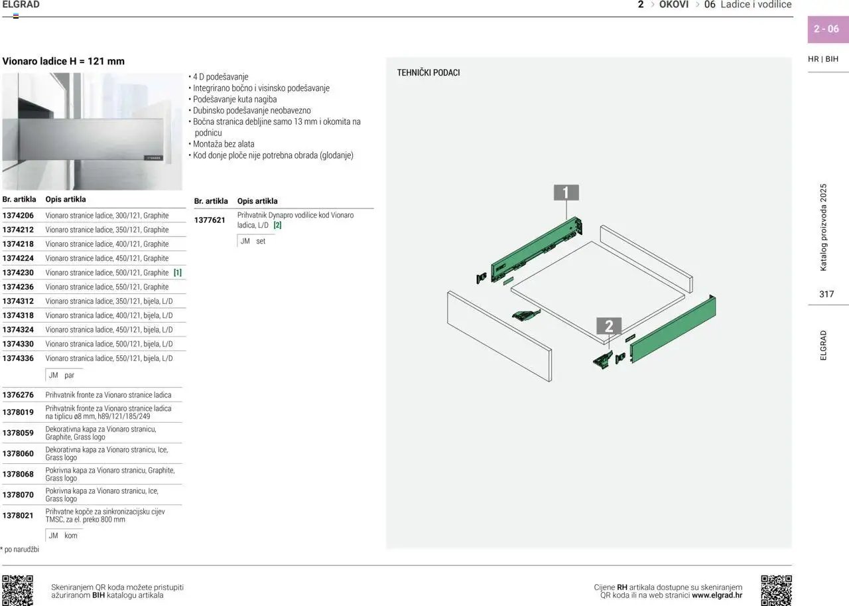Click article number 1378021

tap(18, 516)
